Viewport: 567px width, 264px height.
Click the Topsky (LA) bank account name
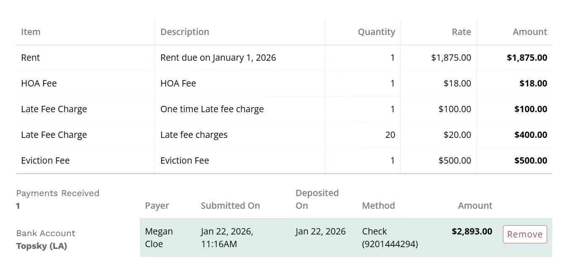click(x=41, y=246)
